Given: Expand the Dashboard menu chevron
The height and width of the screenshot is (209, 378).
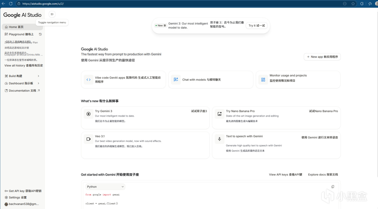Looking at the screenshot, I should pyautogui.click(x=38, y=83).
